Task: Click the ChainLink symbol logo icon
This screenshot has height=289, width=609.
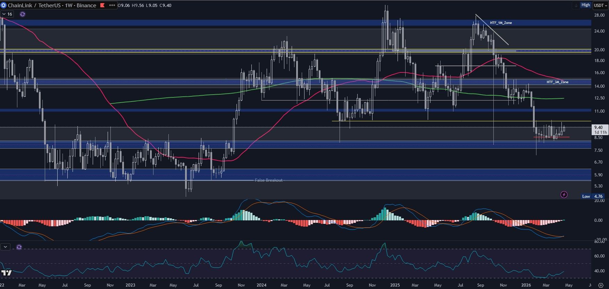Action: coord(4,5)
